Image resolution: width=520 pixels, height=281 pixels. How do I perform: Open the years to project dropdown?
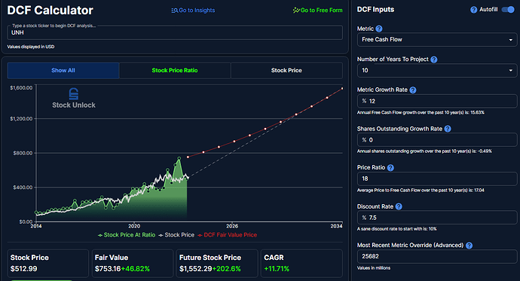437,70
